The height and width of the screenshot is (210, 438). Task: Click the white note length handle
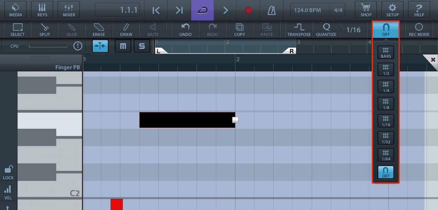(235, 120)
